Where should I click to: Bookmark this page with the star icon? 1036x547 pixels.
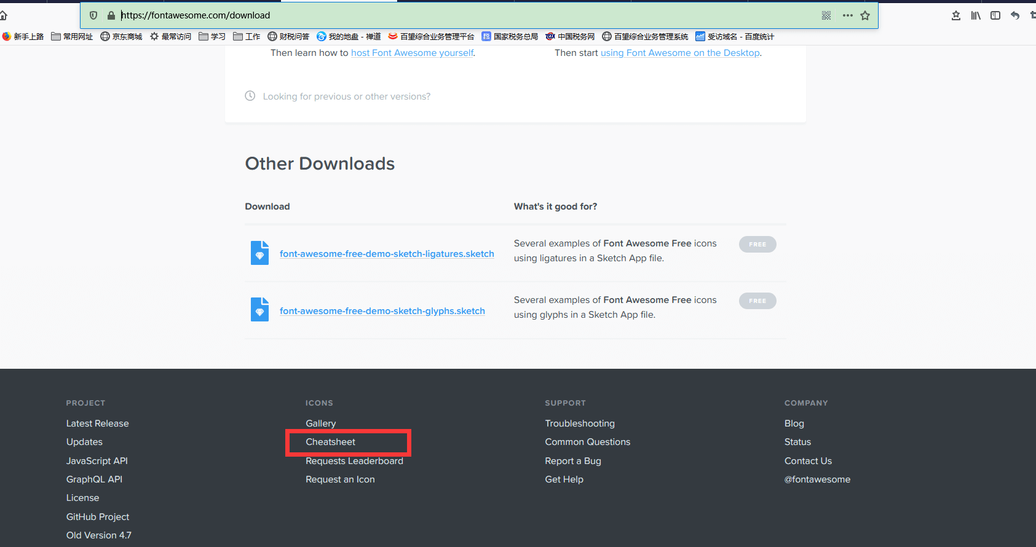coord(865,15)
